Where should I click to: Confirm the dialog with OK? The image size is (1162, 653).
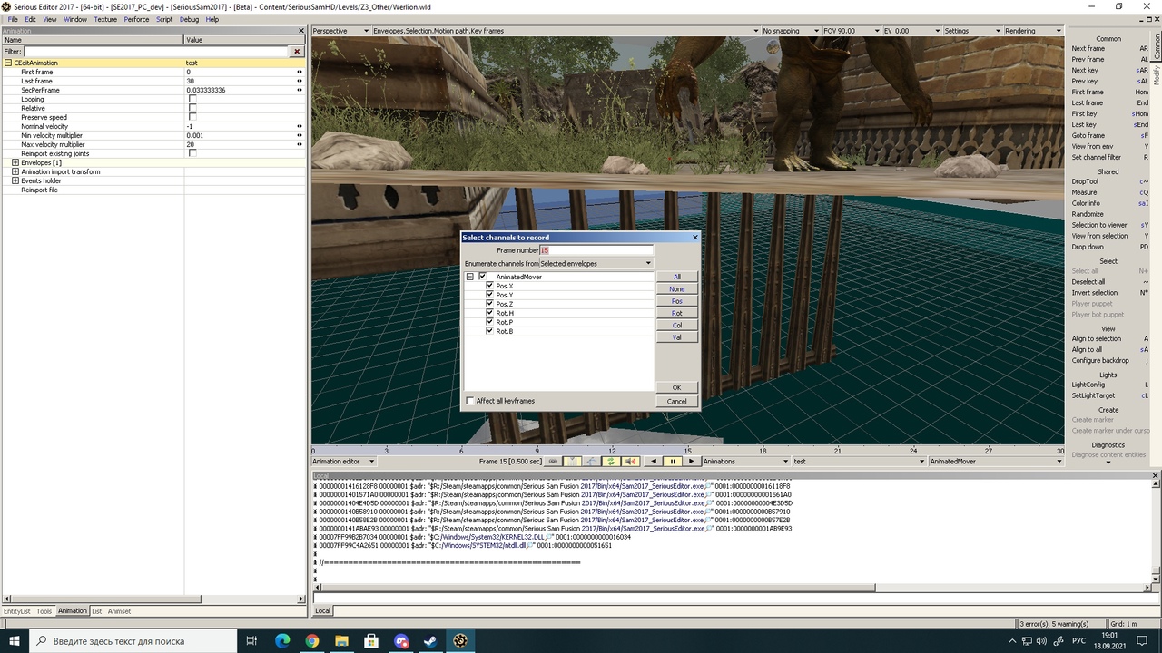(x=677, y=387)
